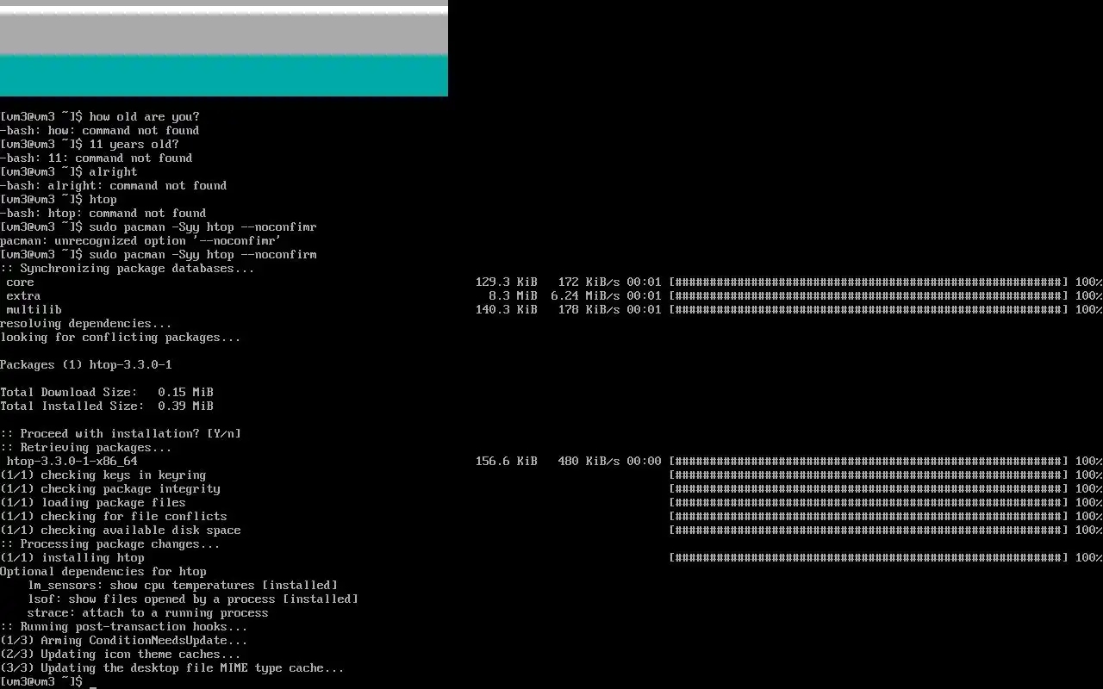Click ':: Proceed with installation? [Y/n]' prompt
The width and height of the screenshot is (1103, 689).
pyautogui.click(x=121, y=434)
